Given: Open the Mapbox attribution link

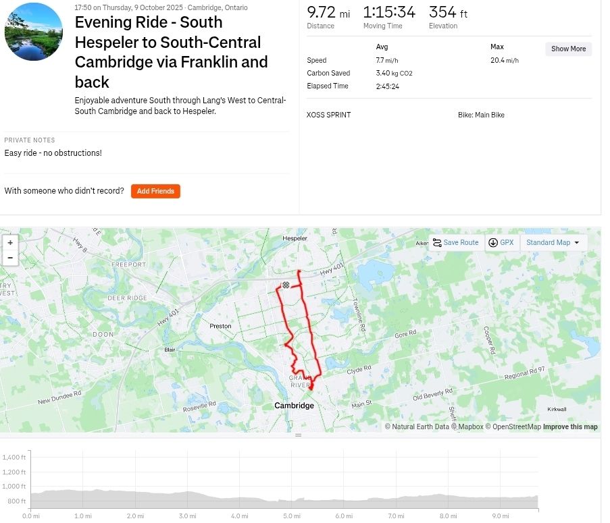Looking at the screenshot, I should point(466,426).
